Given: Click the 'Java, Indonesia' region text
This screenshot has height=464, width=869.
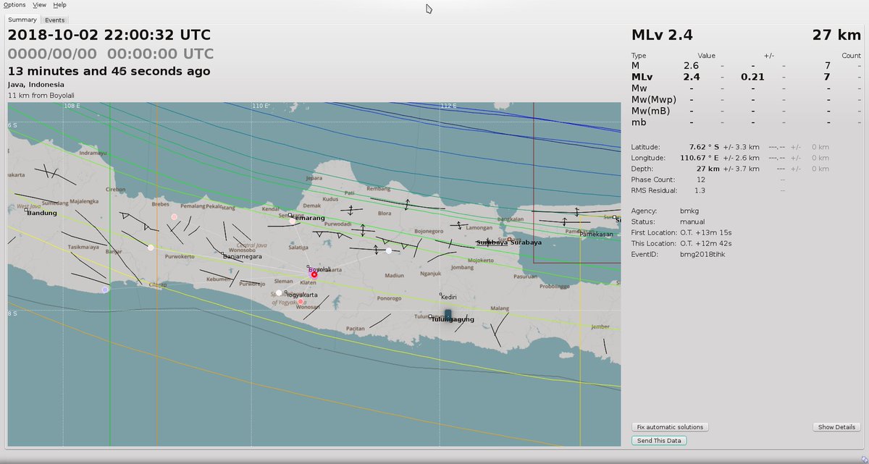Looking at the screenshot, I should (36, 85).
